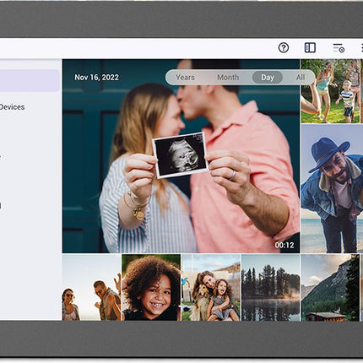Screen dimensions: 363x363
Task: Open the background task list icon
Action: 339,48
